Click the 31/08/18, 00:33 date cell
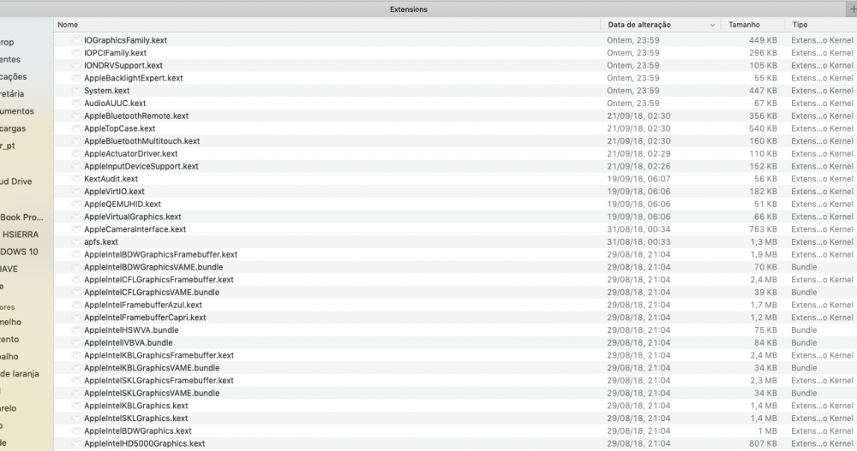This screenshot has height=451, width=857. coord(638,241)
